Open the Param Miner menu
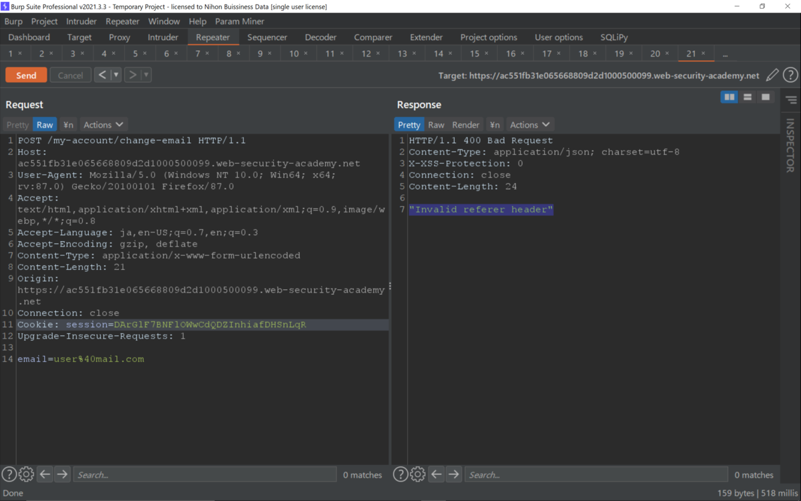This screenshot has height=501, width=801. coord(240,21)
